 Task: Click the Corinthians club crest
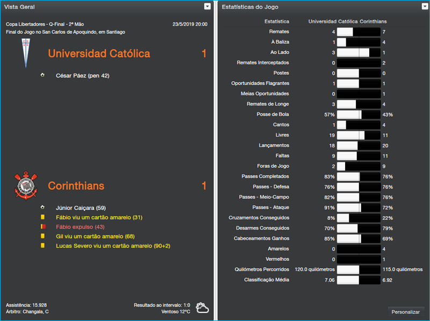tap(25, 186)
